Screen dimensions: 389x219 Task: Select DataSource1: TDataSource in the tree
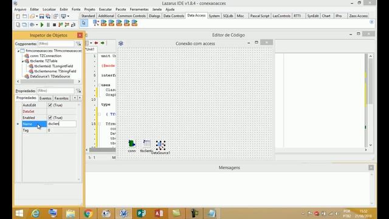50,77
